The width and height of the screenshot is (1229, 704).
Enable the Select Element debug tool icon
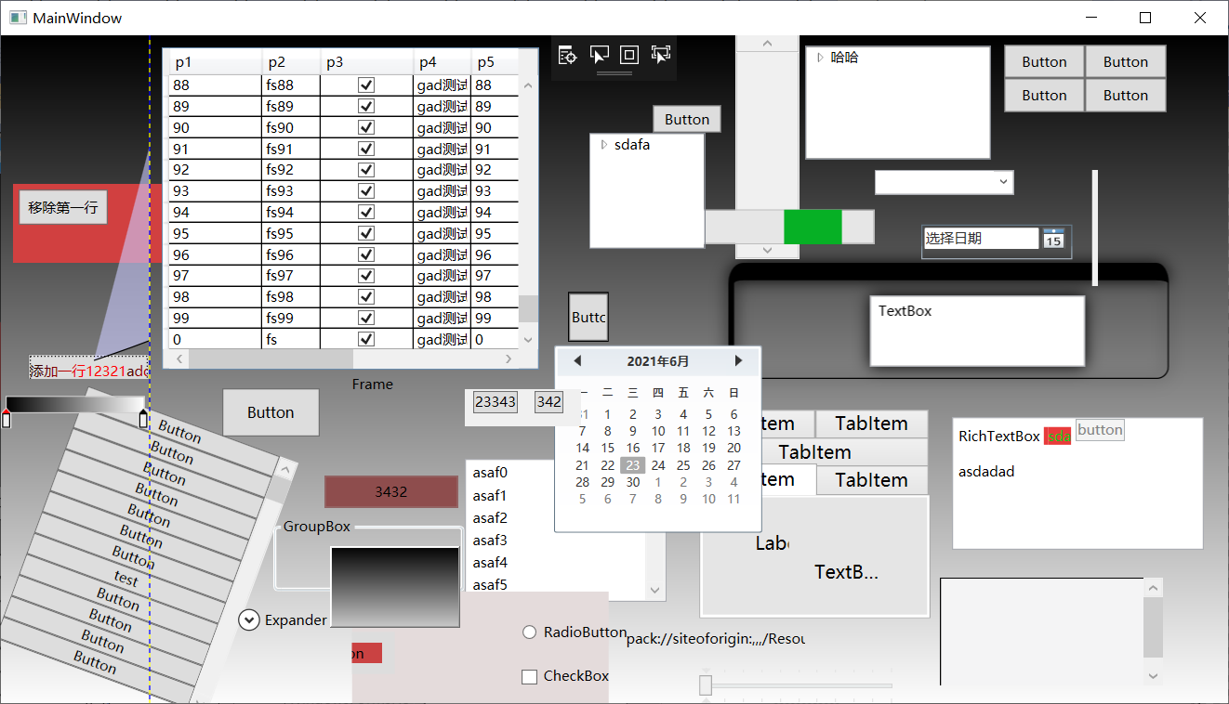coord(599,55)
